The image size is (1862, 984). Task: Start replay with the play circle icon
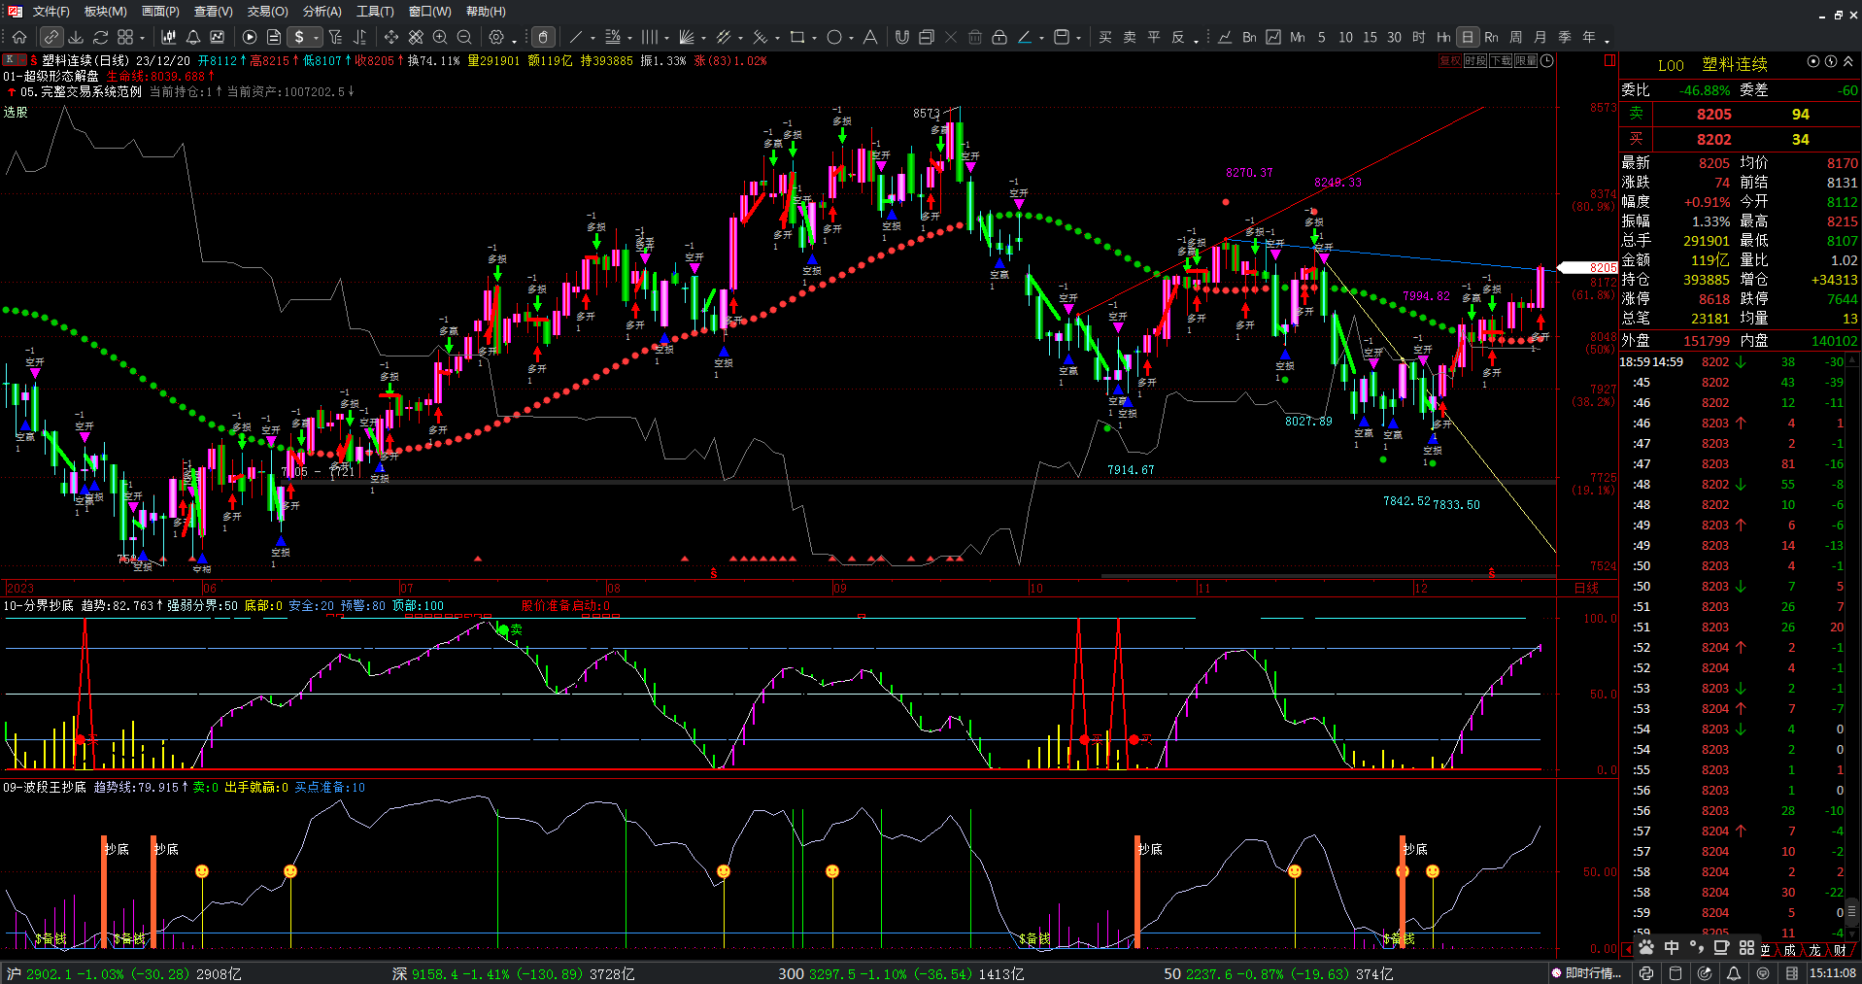click(250, 37)
